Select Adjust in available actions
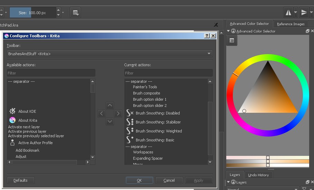Viewport: 314px width, 190px height. coord(21,157)
